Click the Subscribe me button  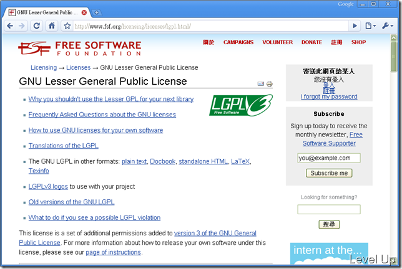(x=329, y=173)
